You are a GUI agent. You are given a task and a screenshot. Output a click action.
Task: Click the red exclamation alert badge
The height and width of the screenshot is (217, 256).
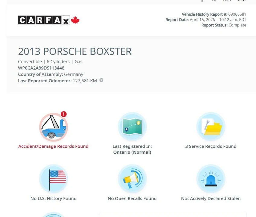pos(64,114)
